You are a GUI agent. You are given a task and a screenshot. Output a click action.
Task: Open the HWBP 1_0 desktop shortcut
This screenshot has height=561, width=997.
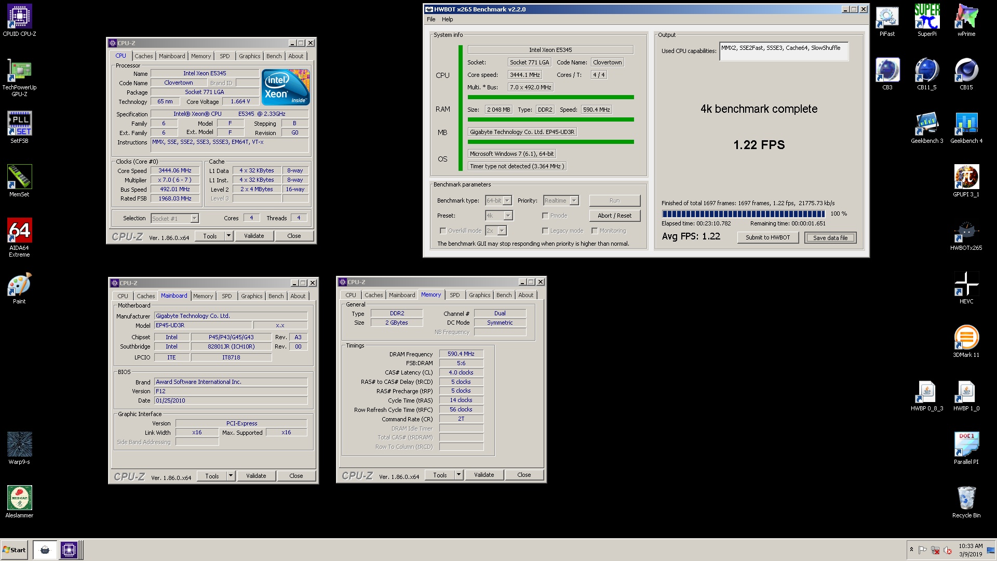click(966, 395)
